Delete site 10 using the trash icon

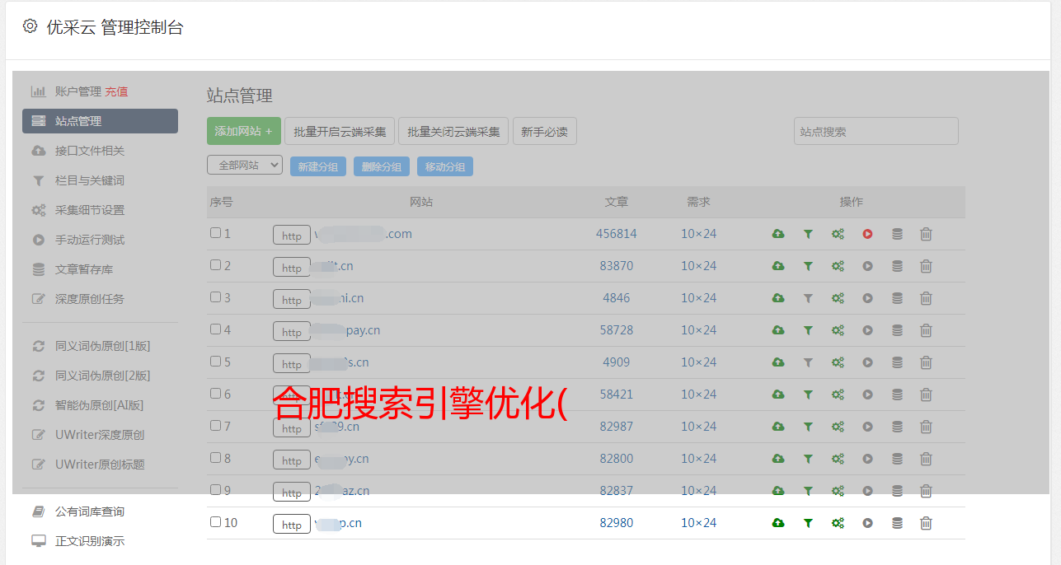[x=926, y=523]
